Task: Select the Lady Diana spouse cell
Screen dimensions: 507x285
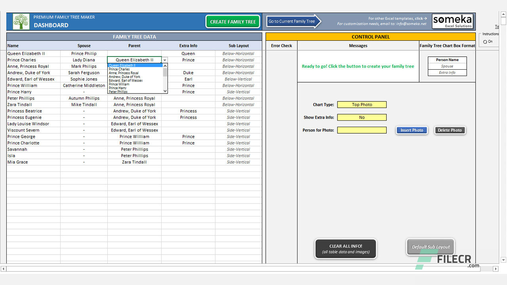Action: click(x=84, y=60)
